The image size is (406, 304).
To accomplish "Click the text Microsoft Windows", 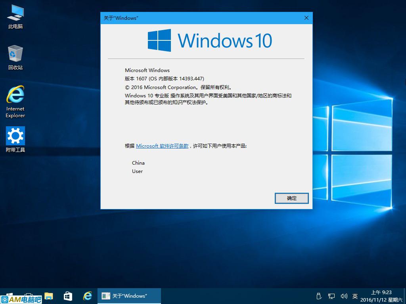I will click(x=147, y=70).
